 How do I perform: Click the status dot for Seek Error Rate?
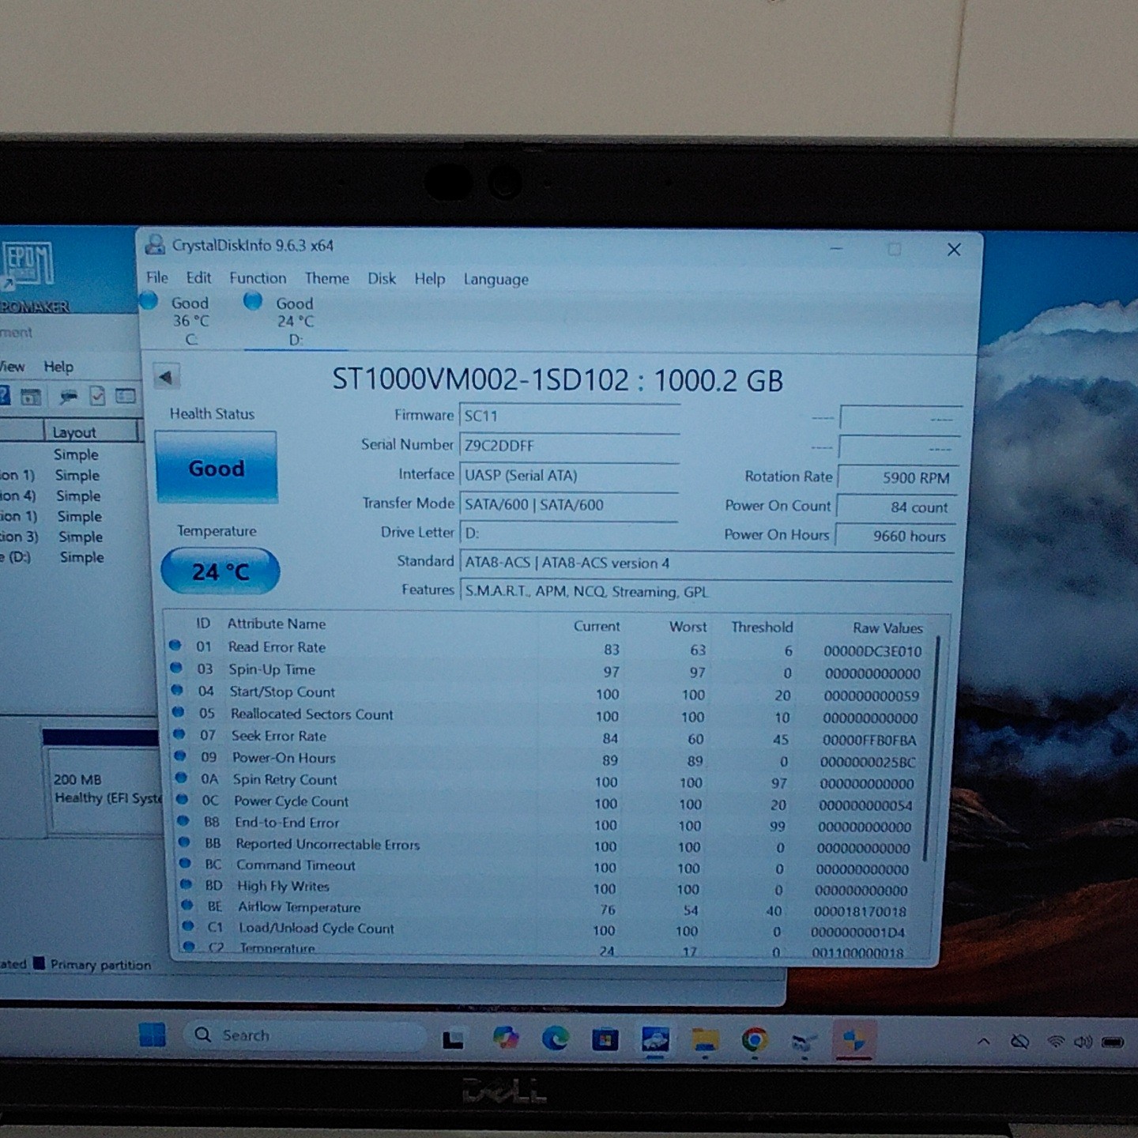point(179,734)
